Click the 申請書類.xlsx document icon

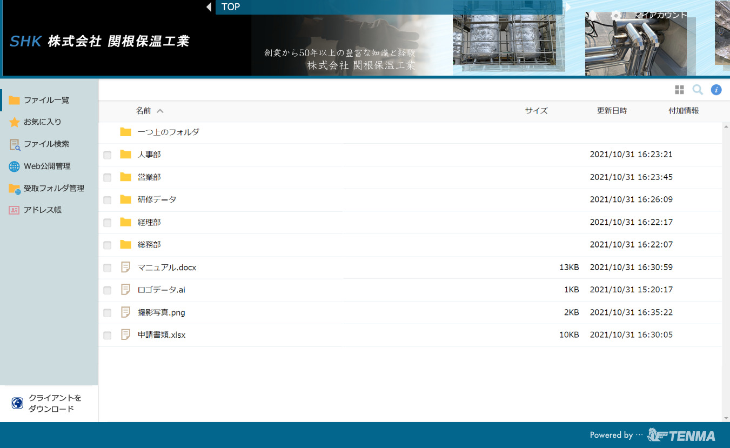coord(126,335)
